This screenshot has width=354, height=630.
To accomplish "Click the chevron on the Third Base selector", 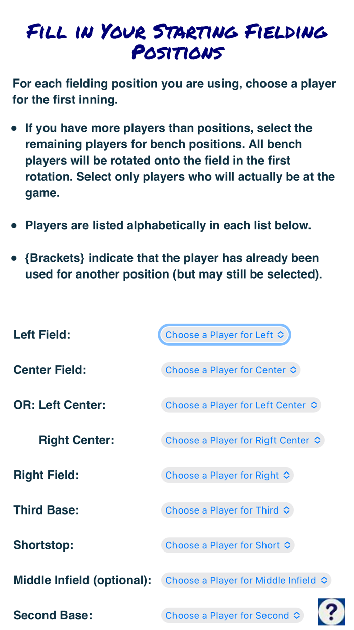I will 286,510.
